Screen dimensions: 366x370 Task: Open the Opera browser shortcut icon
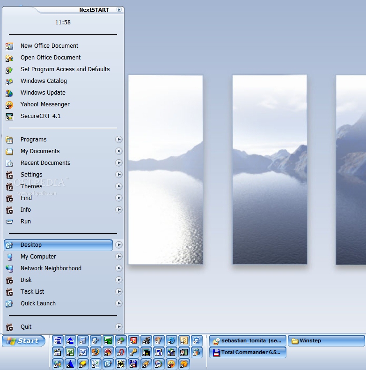121,352
